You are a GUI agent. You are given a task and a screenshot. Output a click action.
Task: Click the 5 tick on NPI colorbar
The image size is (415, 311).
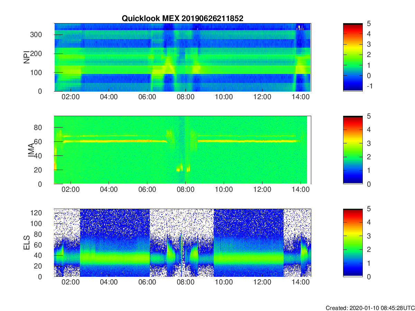pyautogui.click(x=368, y=23)
